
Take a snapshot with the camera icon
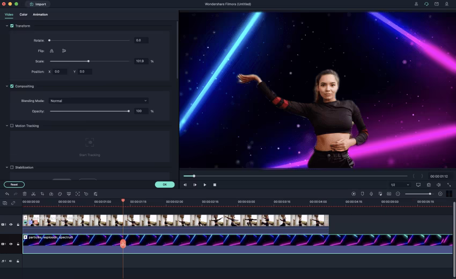429,185
